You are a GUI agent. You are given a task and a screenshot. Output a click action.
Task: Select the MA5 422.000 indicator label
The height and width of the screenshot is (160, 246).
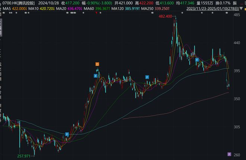pos(15,9)
